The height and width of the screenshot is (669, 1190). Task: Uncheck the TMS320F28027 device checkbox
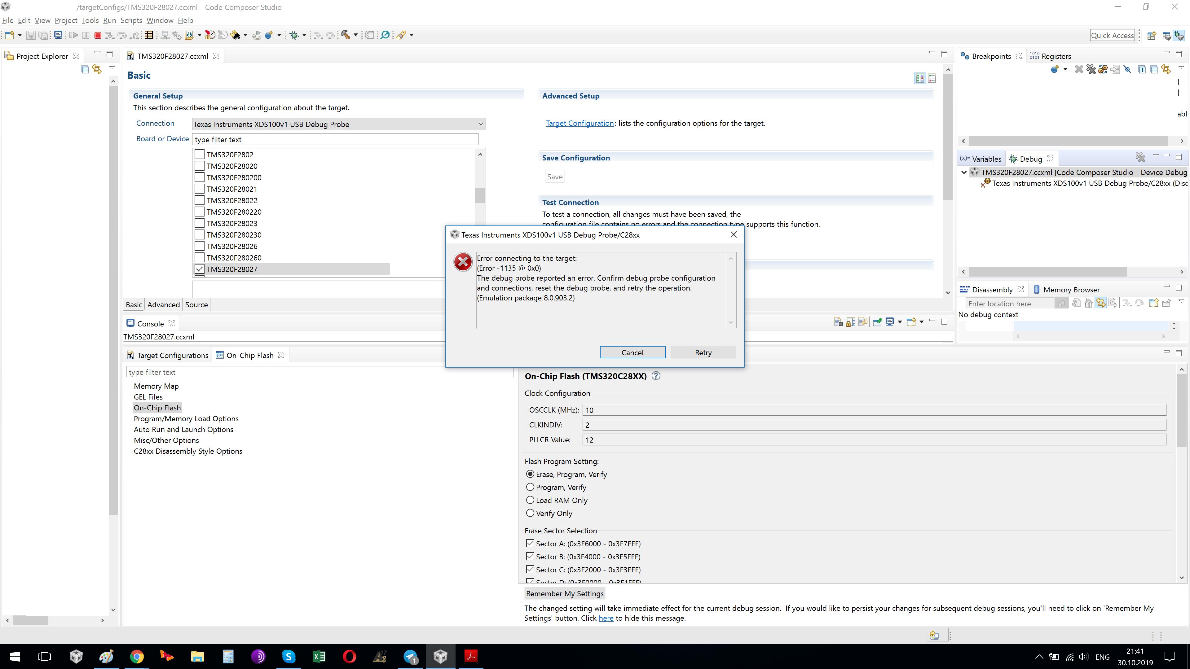pyautogui.click(x=200, y=269)
